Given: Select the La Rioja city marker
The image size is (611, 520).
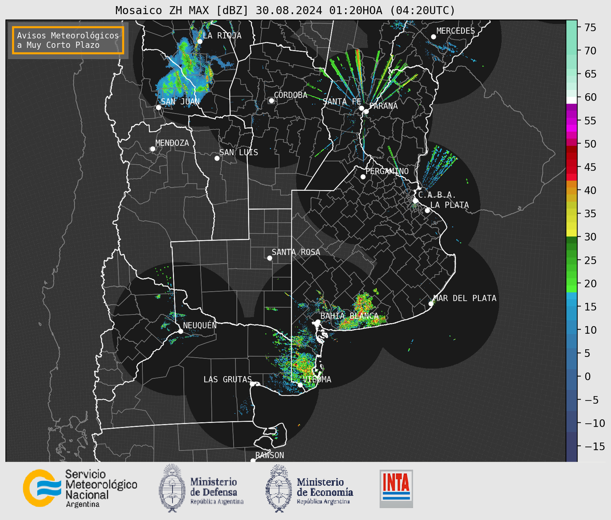Looking at the screenshot, I should point(200,41).
